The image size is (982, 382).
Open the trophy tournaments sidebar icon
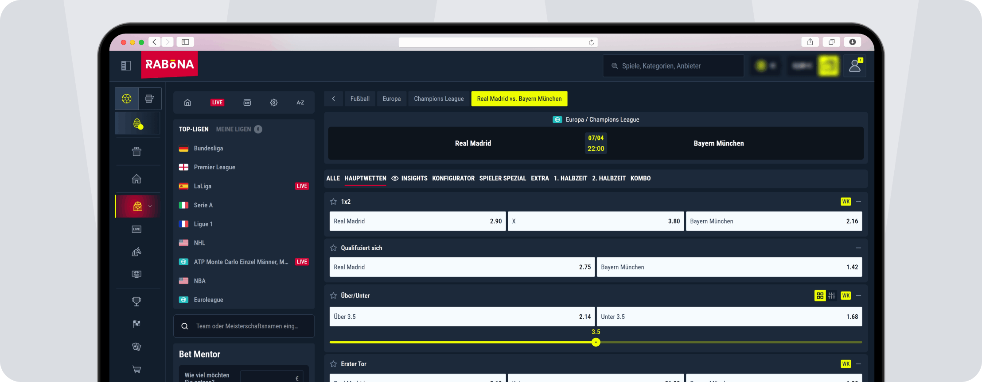136,302
